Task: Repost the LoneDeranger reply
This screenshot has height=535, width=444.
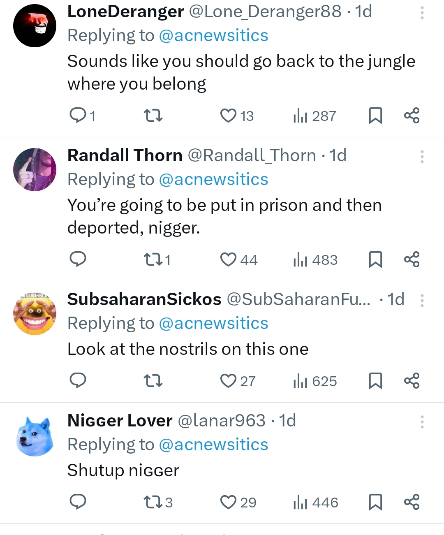Action: coord(153,116)
